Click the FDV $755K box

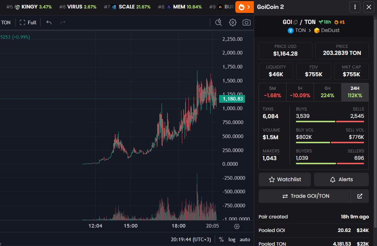314,71
